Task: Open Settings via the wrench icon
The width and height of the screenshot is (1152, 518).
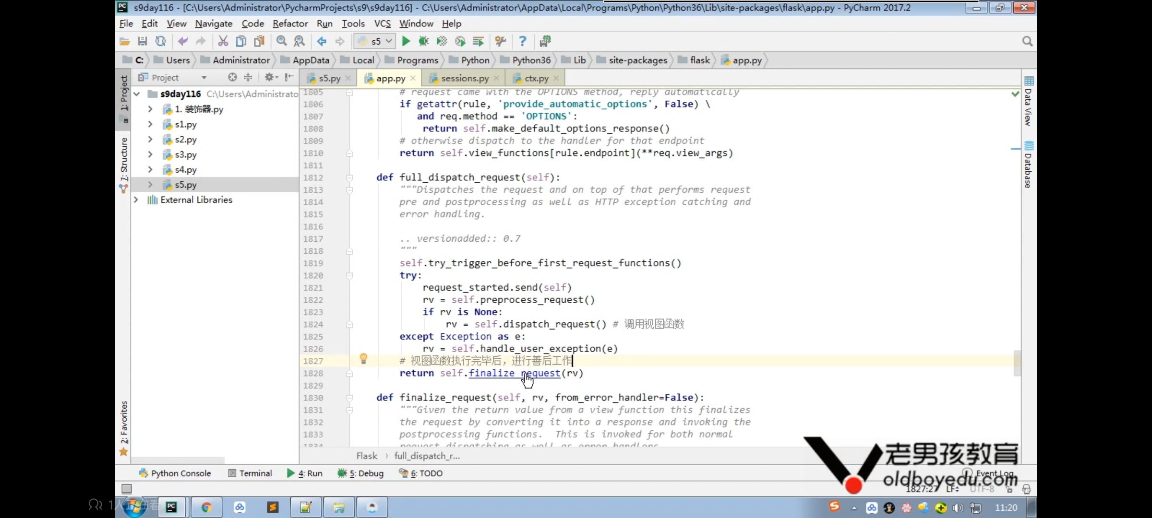Action: pyautogui.click(x=501, y=41)
